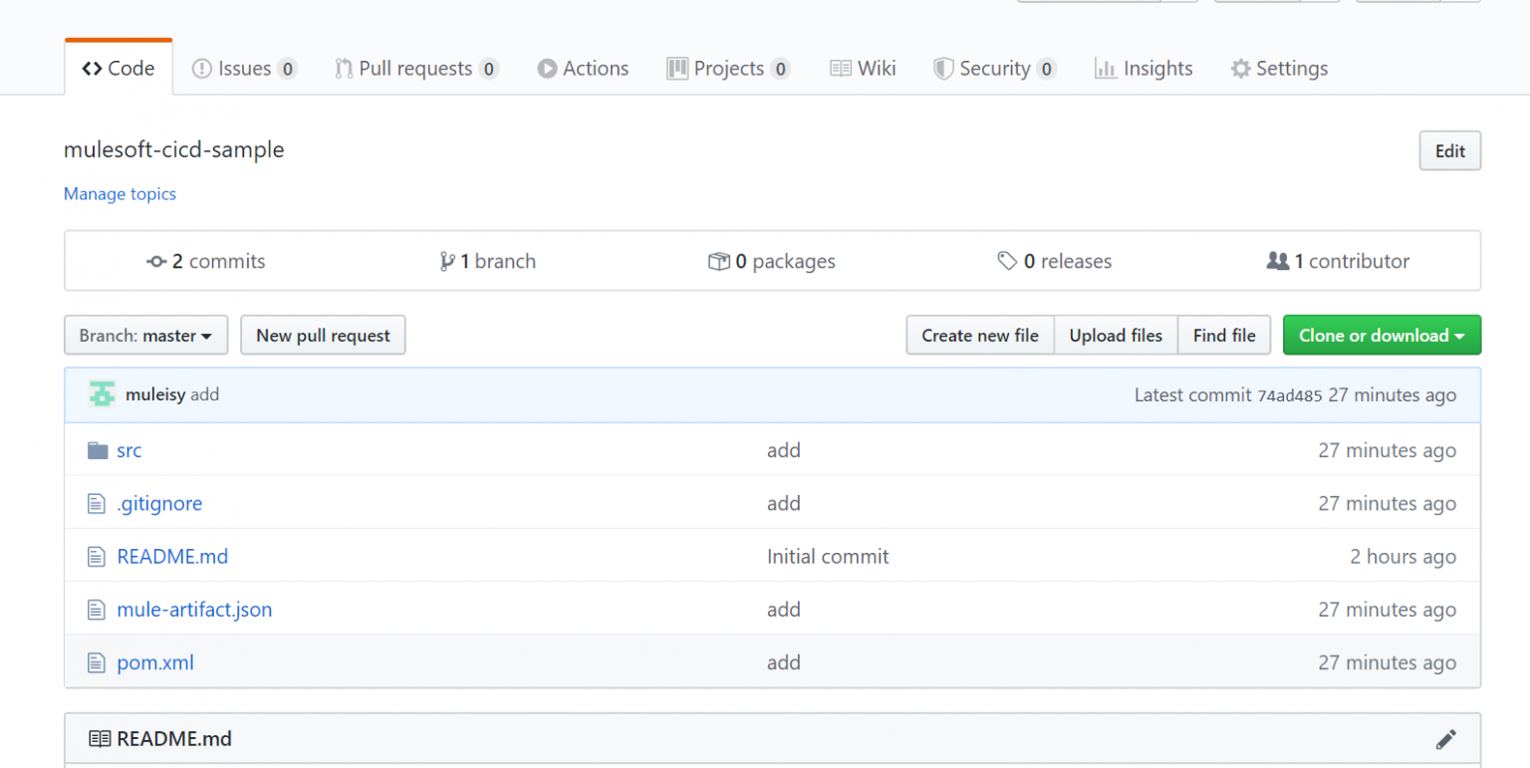Click the Security shield icon

point(942,68)
